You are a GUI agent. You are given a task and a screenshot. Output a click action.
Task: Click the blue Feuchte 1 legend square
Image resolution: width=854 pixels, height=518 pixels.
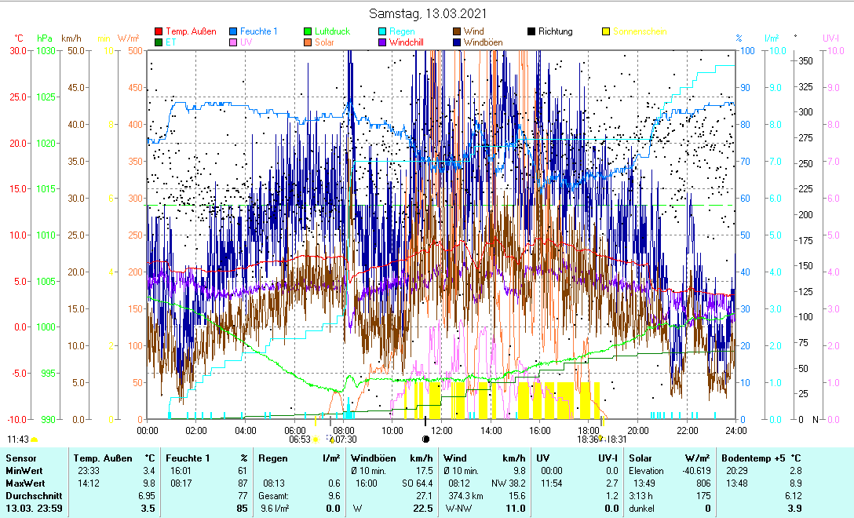point(233,31)
